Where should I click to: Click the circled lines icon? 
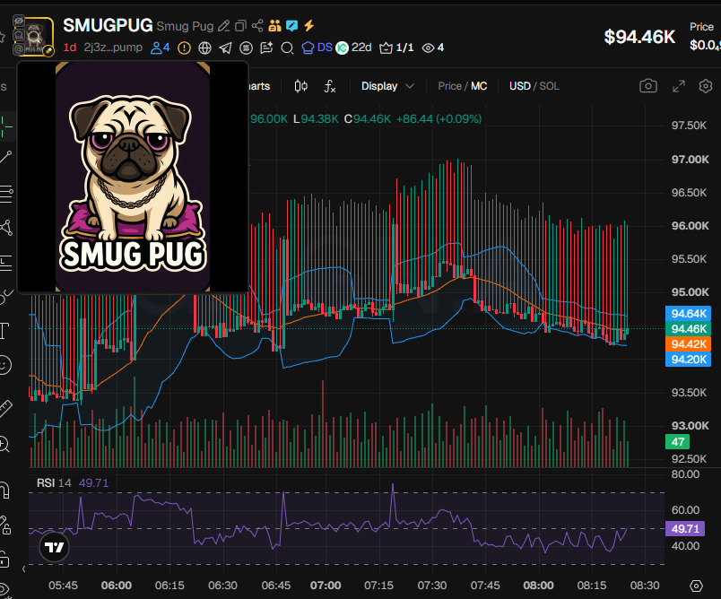pyautogui.click(x=246, y=48)
